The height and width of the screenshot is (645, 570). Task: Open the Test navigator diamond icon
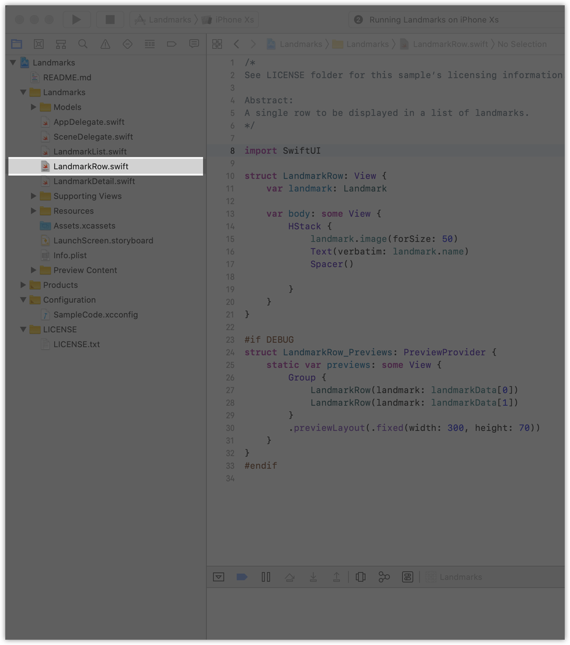[127, 44]
